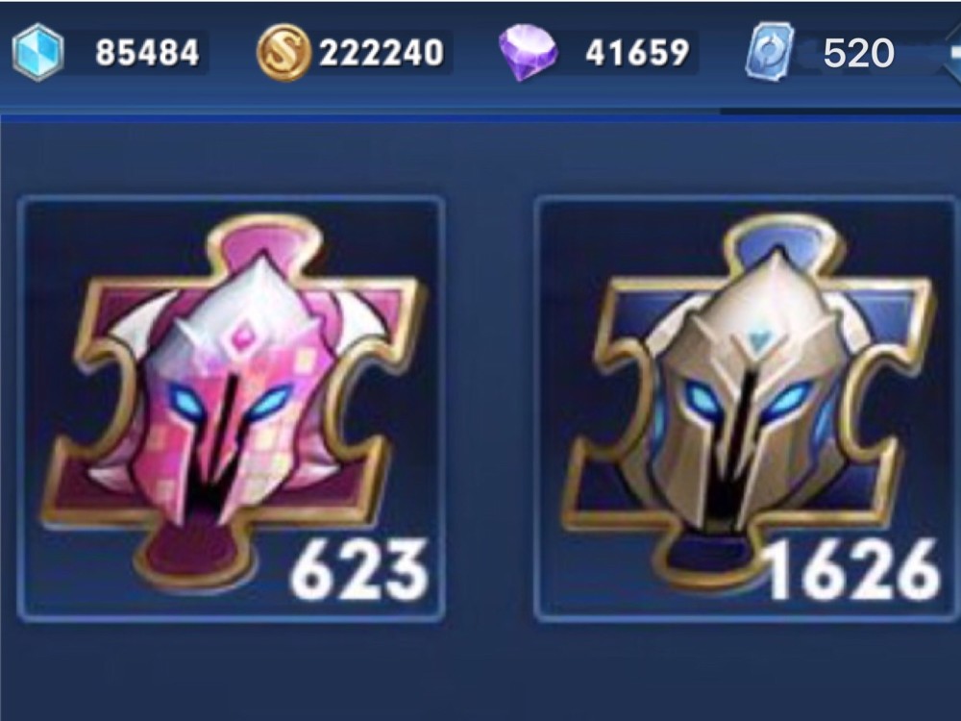Tap the pink gem on pink helmet's forehead
The width and height of the screenshot is (961, 721).
pyautogui.click(x=243, y=336)
